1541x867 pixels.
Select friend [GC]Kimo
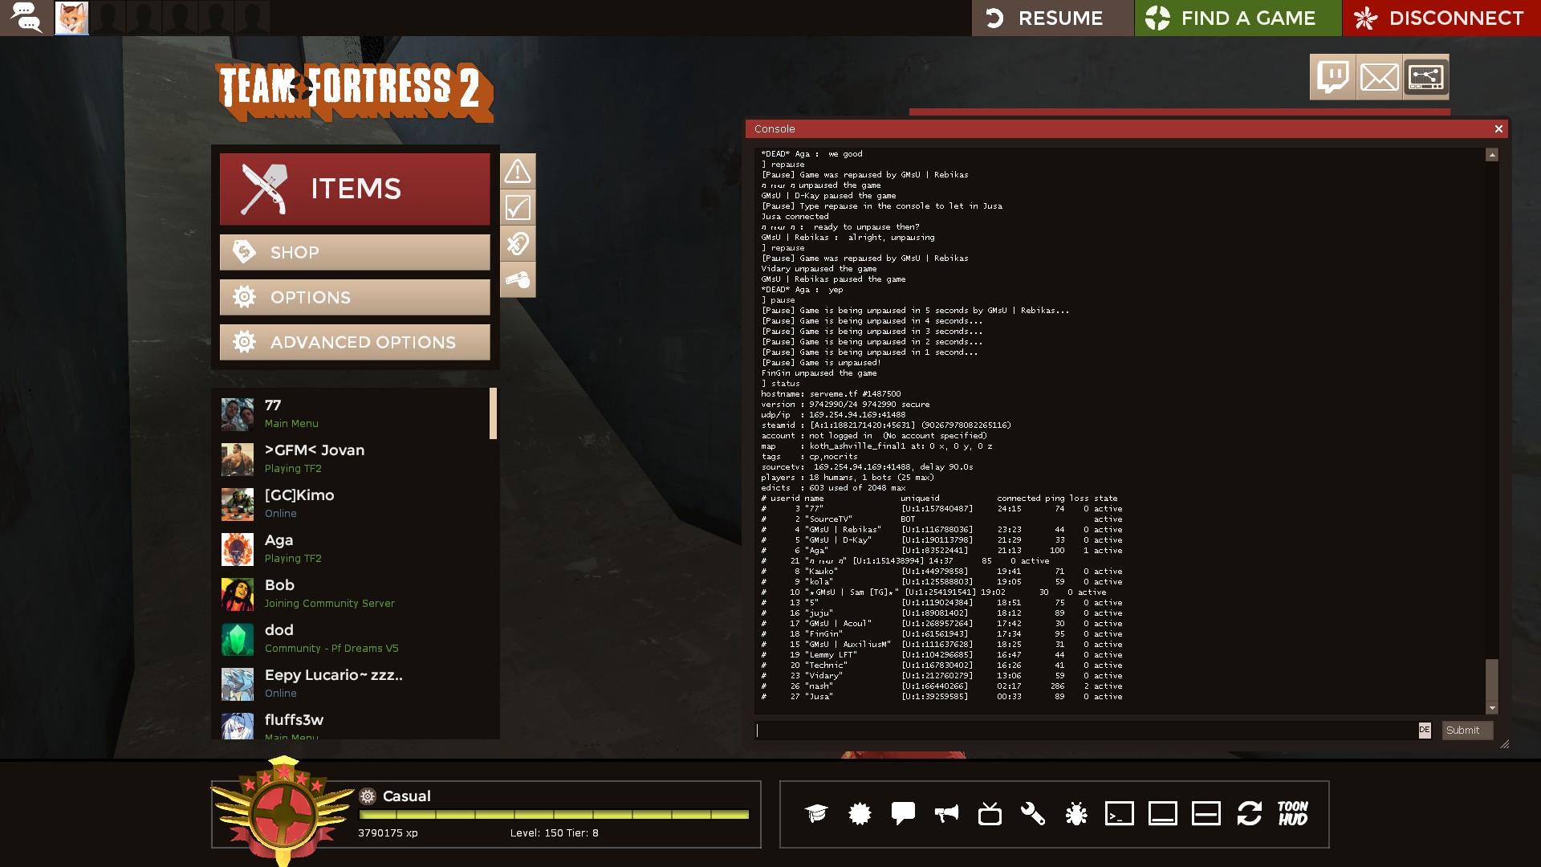(353, 503)
